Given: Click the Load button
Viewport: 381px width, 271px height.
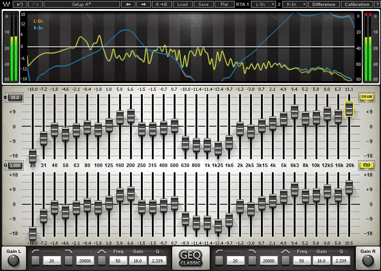Looking at the screenshot, I should (183, 4).
